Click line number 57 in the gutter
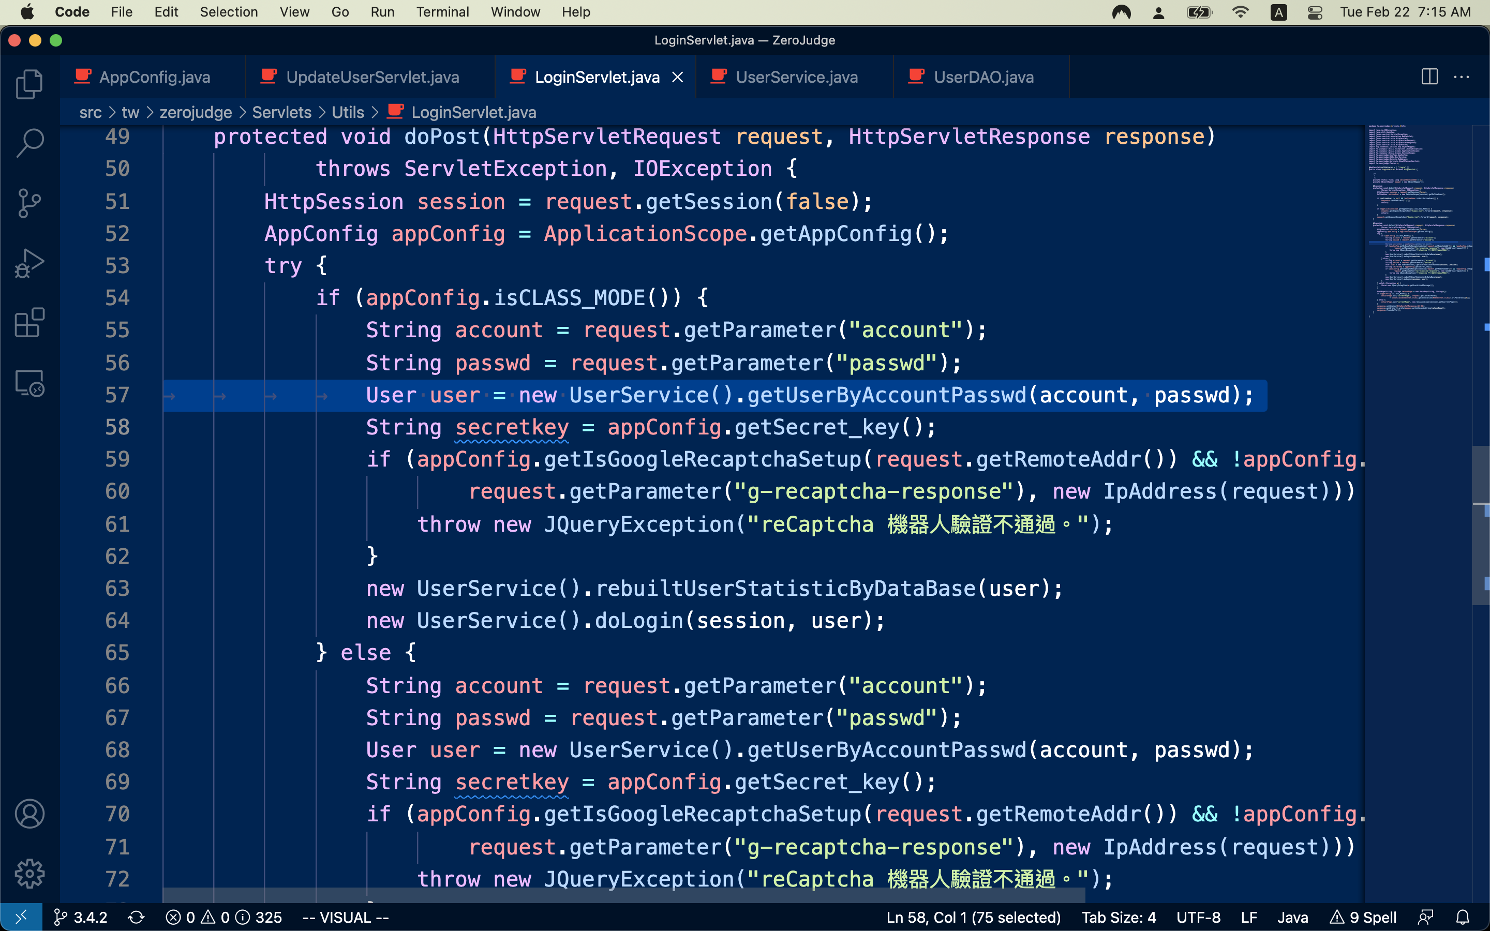 [117, 395]
